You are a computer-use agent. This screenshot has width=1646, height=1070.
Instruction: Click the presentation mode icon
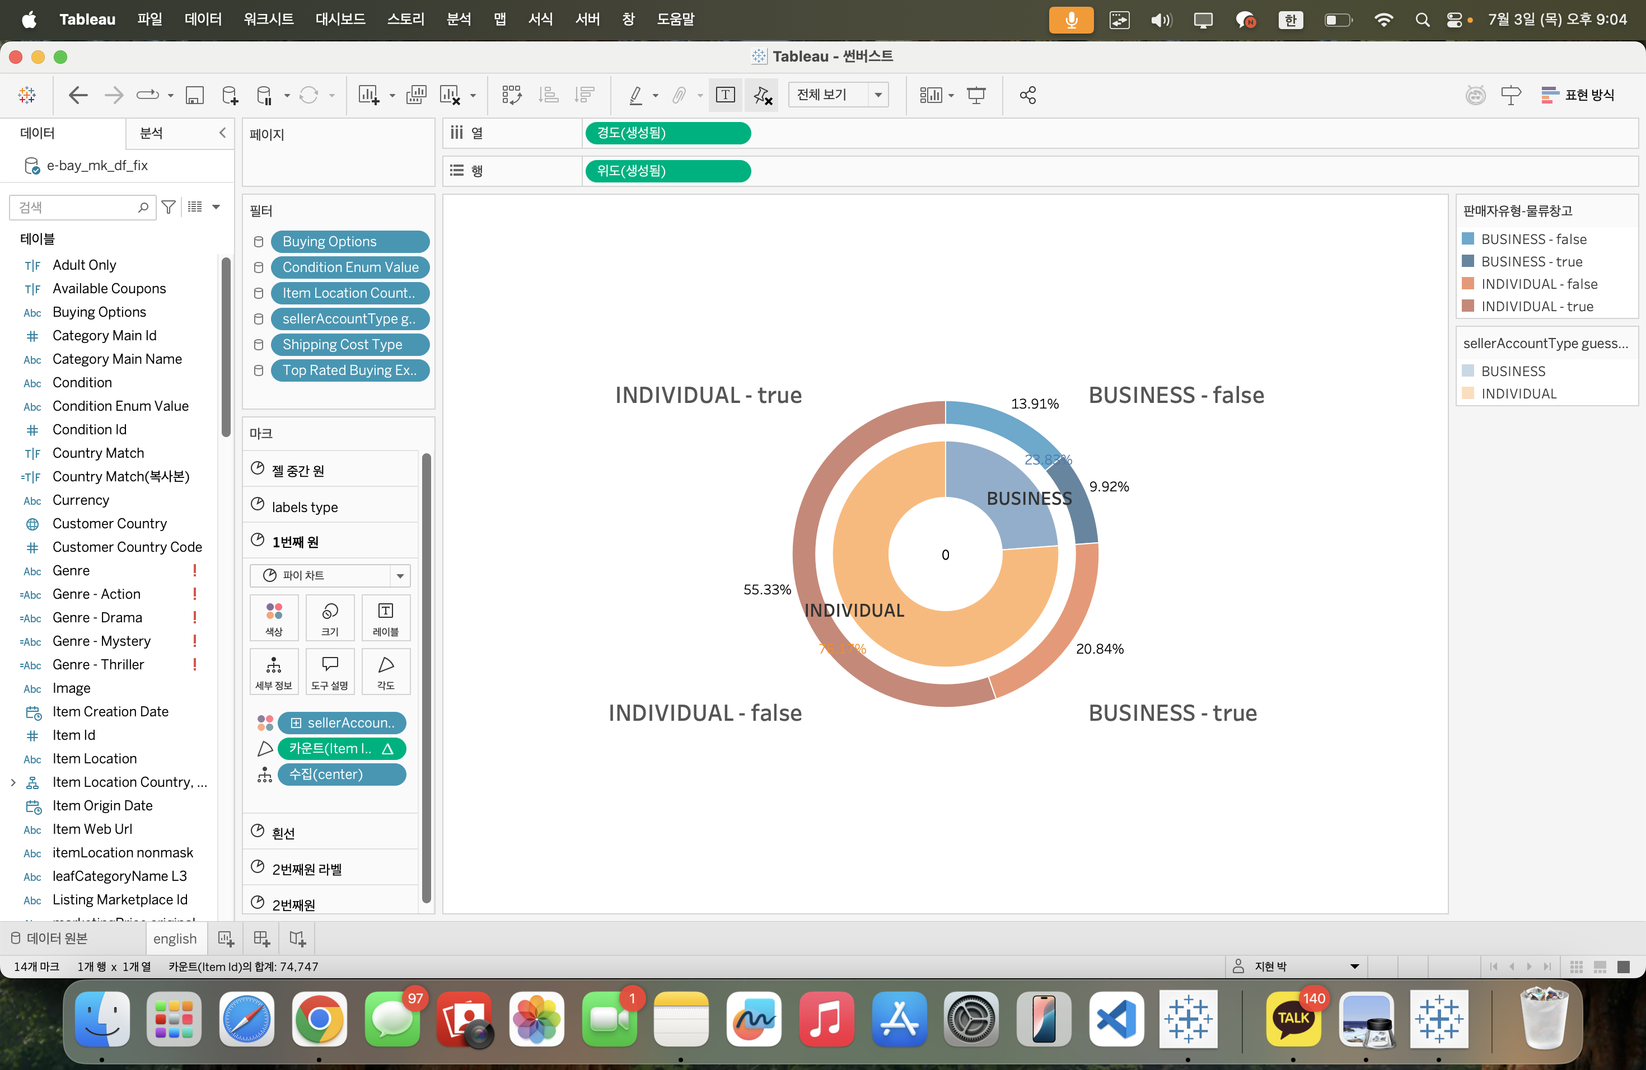point(976,95)
